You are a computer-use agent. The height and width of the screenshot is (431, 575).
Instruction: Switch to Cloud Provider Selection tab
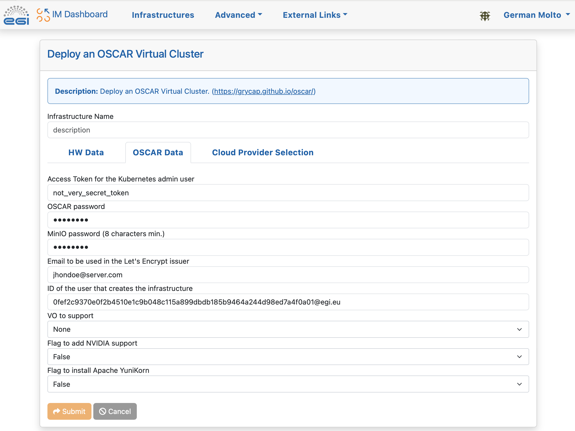[x=263, y=152]
